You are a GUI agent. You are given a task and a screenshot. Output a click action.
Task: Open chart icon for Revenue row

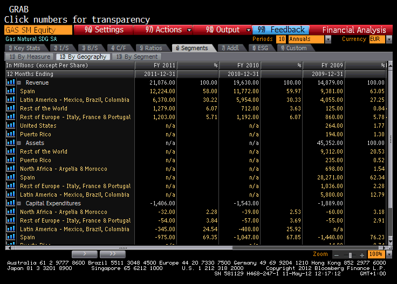[11, 82]
